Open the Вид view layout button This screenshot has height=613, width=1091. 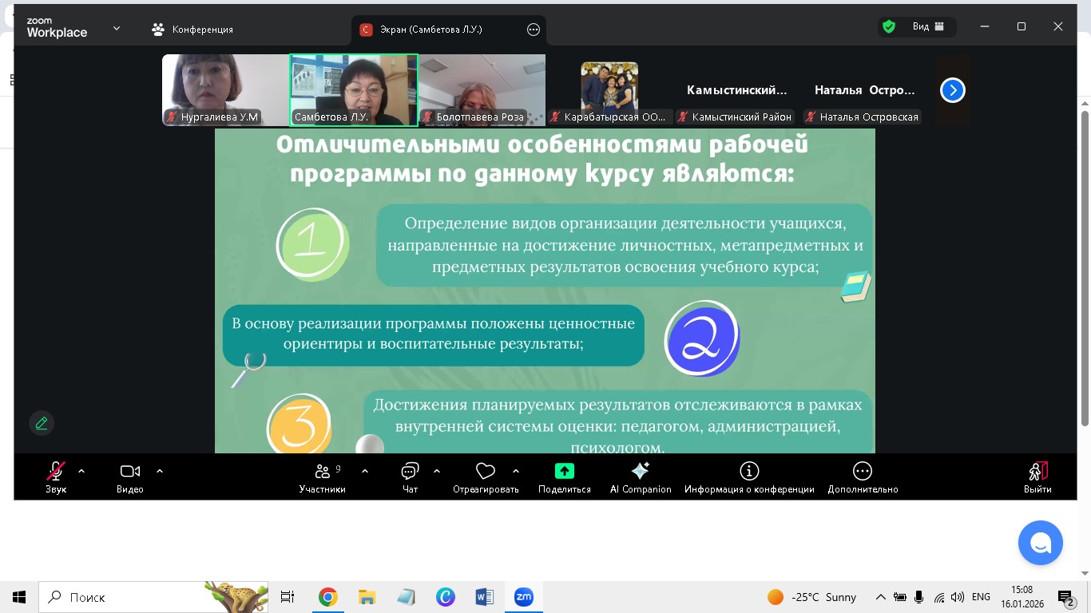929,26
